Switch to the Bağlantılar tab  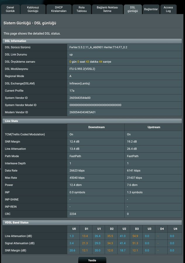click(x=151, y=9)
